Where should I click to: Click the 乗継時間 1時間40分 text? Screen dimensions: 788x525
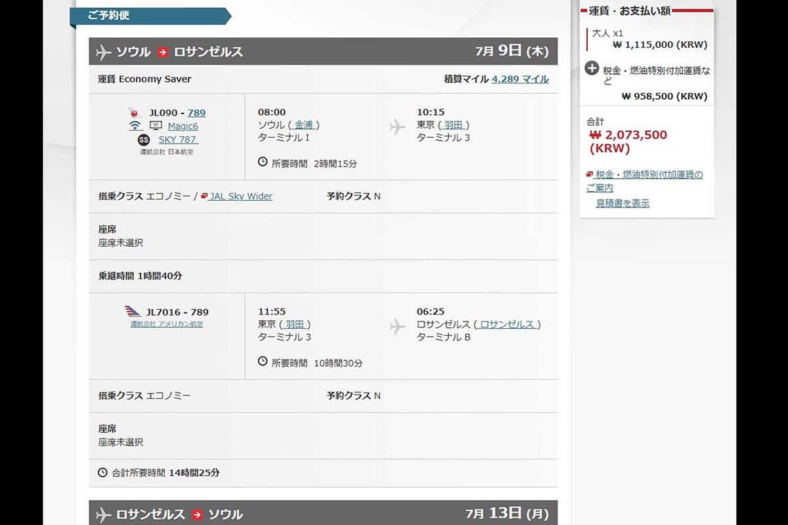[x=140, y=276]
